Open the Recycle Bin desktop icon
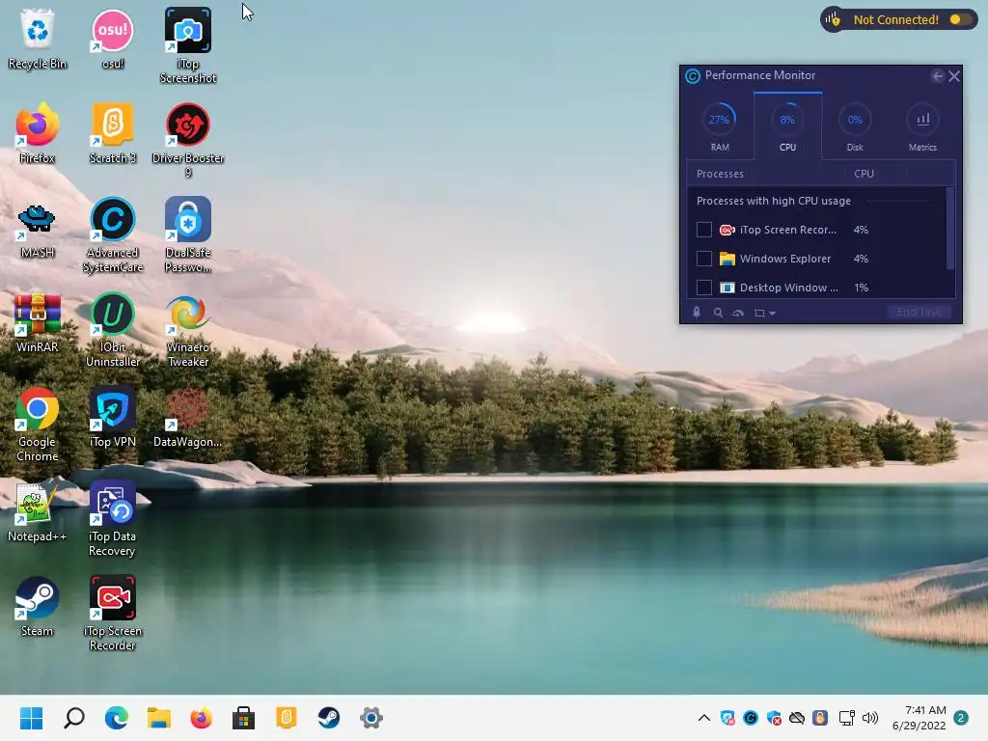The image size is (988, 741). pos(38,39)
